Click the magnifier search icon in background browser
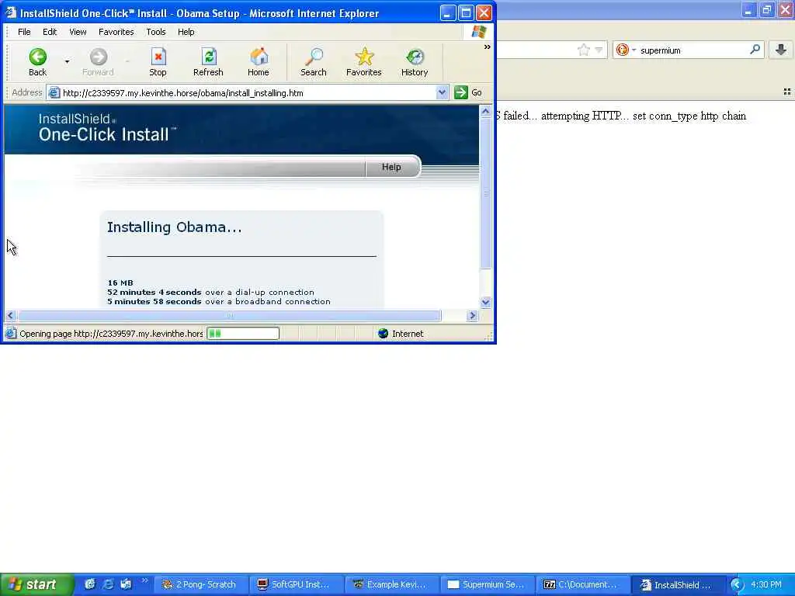795x596 pixels. tap(755, 50)
